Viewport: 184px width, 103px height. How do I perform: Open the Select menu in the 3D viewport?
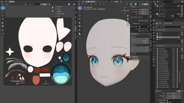click(96, 4)
